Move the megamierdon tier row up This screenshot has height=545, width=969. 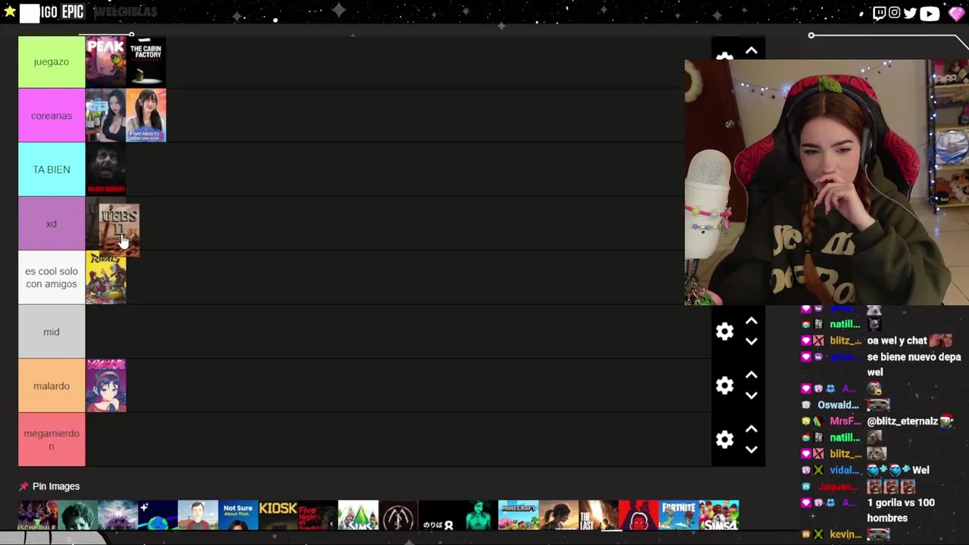[751, 429]
